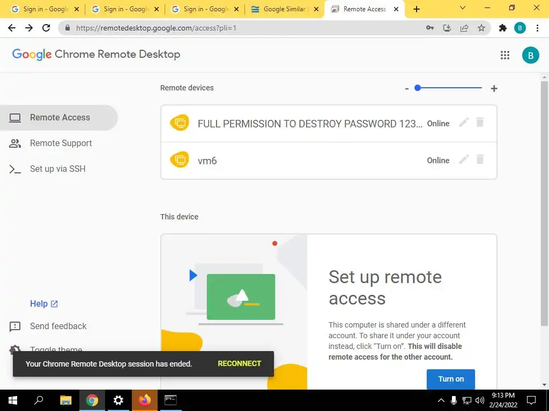Open the Google apps grid
The height and width of the screenshot is (411, 549).
point(505,55)
